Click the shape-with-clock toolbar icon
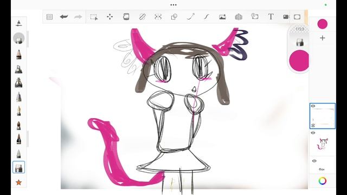 click(x=255, y=17)
